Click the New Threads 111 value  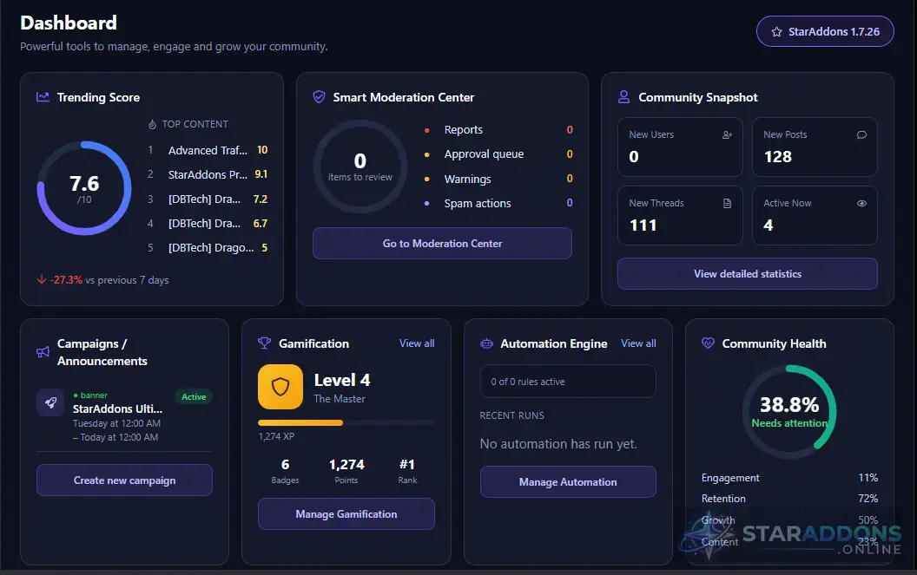(643, 225)
